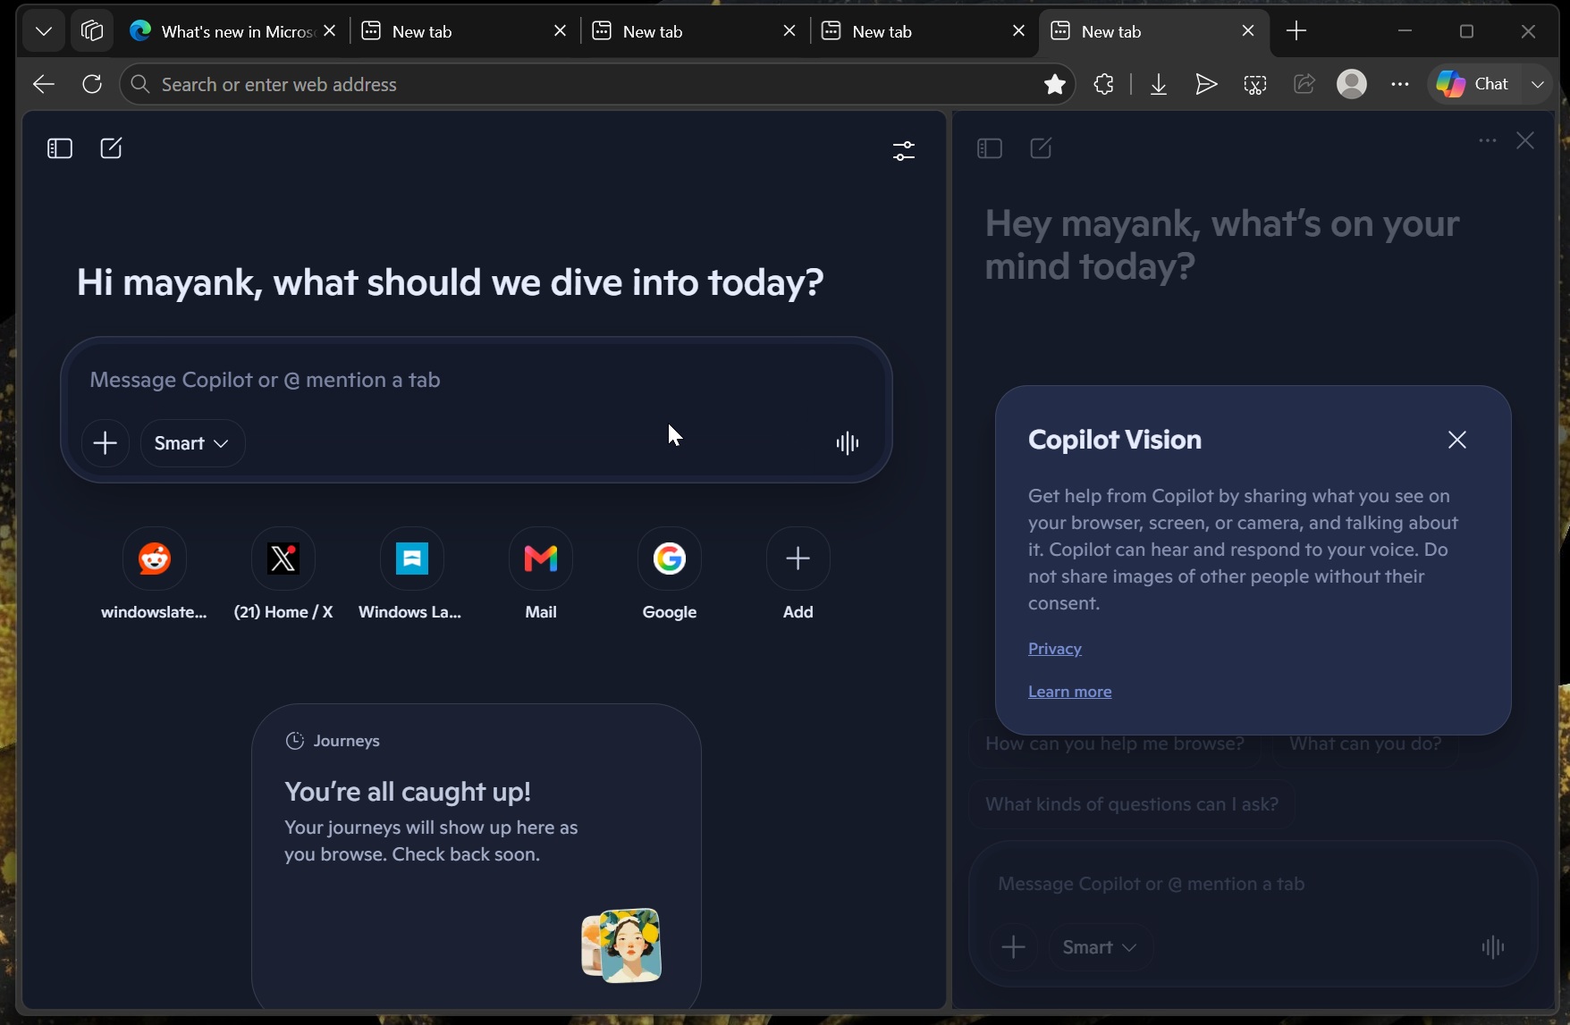
Task: Open a new tab with plus button
Action: 1296,31
